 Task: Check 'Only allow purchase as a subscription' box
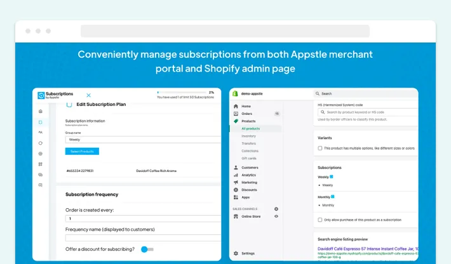320,220
